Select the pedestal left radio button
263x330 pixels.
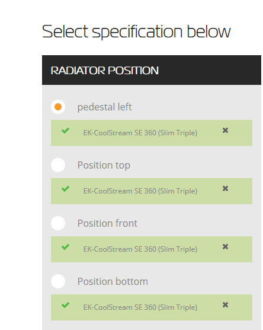coord(58,107)
